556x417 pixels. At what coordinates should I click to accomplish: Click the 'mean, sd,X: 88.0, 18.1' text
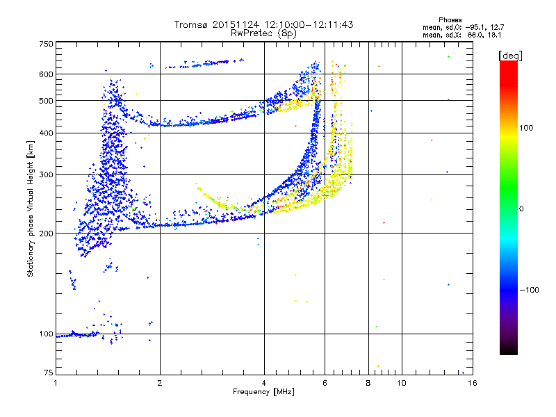click(x=461, y=35)
